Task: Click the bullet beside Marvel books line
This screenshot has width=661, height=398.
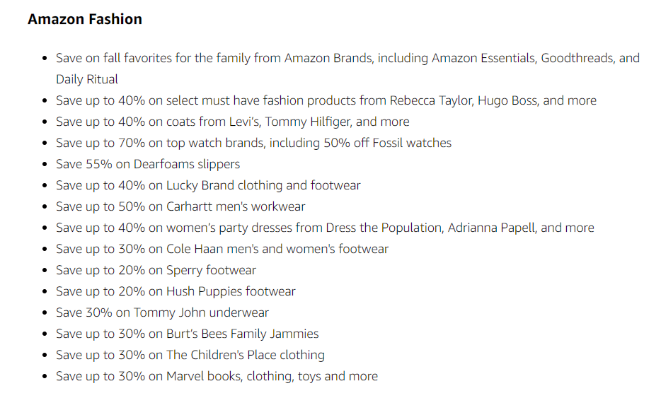Action: [45, 377]
